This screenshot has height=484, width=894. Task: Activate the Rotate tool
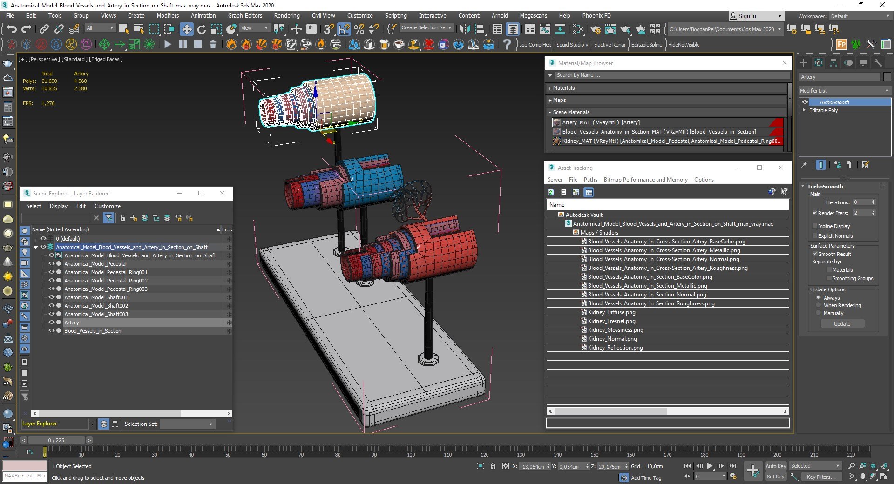[202, 29]
